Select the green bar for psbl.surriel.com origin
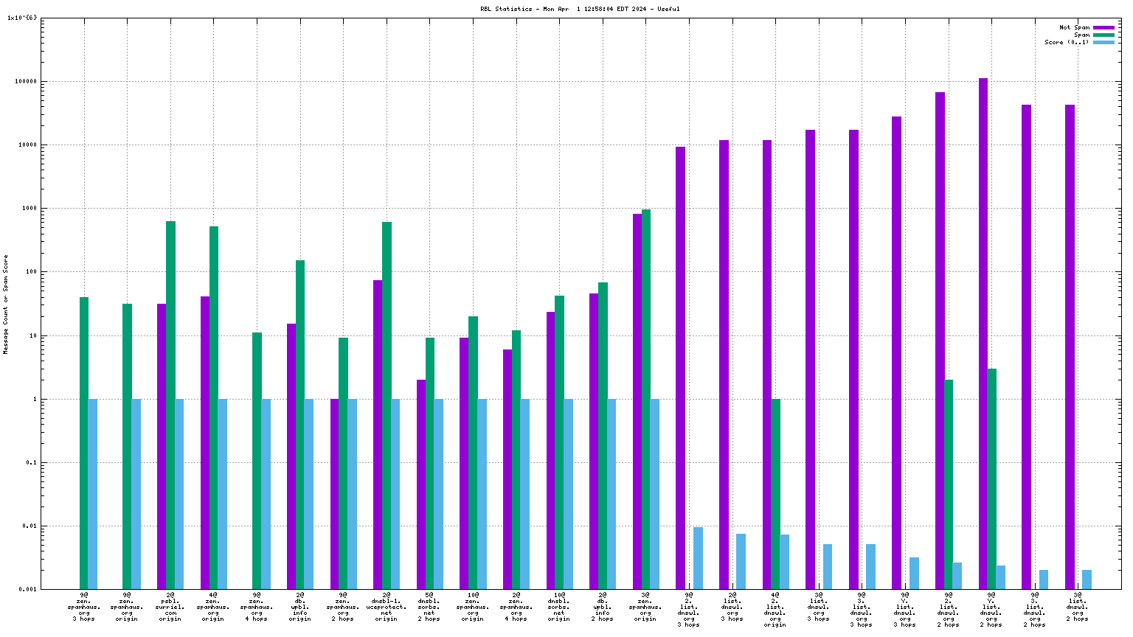The width and height of the screenshot is (1133, 637). tap(170, 405)
